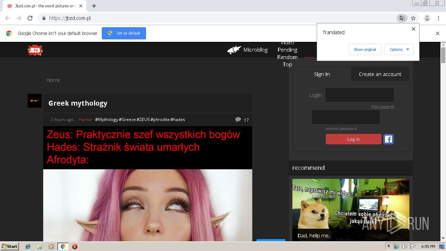Open the comments bubble icon on the post
446x251 pixels.
point(238,120)
